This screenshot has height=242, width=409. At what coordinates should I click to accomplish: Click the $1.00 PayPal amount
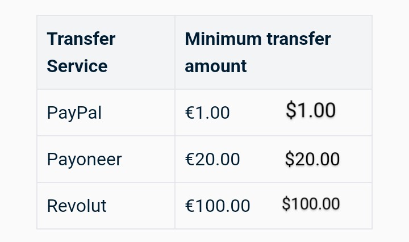click(x=311, y=110)
